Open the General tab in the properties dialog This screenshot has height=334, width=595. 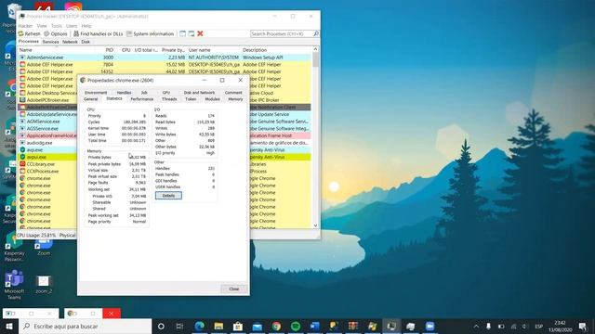click(91, 99)
